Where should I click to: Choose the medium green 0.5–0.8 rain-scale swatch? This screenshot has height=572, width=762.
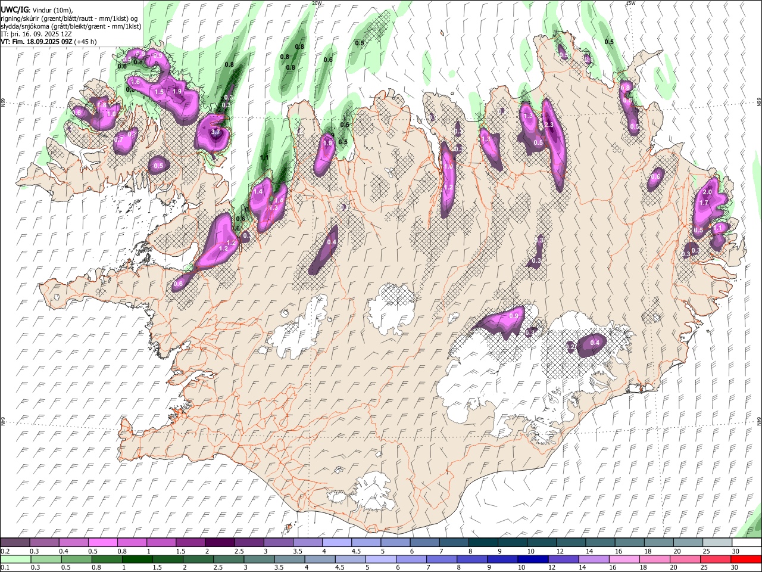(x=77, y=559)
